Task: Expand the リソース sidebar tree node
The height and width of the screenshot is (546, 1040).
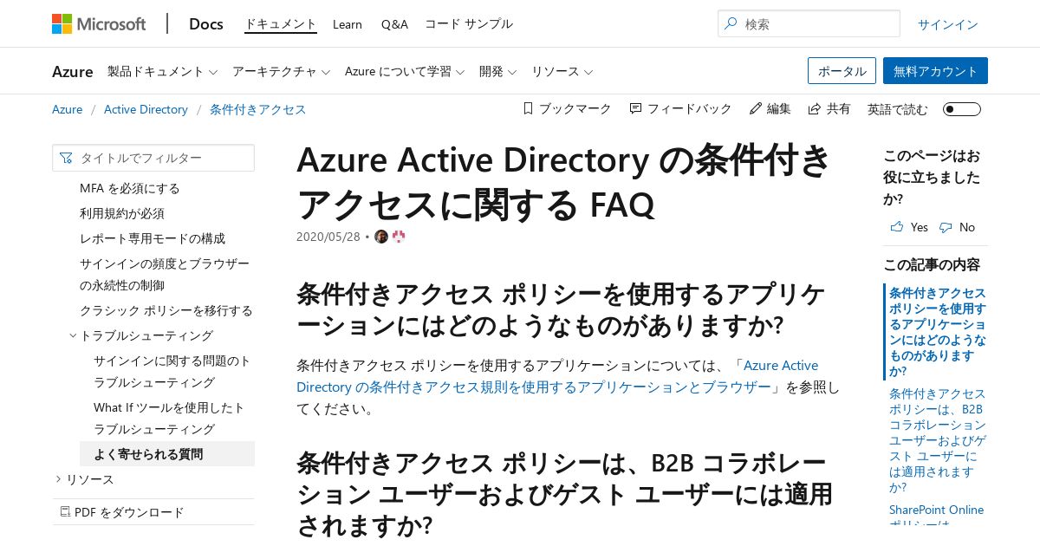Action: coord(58,479)
